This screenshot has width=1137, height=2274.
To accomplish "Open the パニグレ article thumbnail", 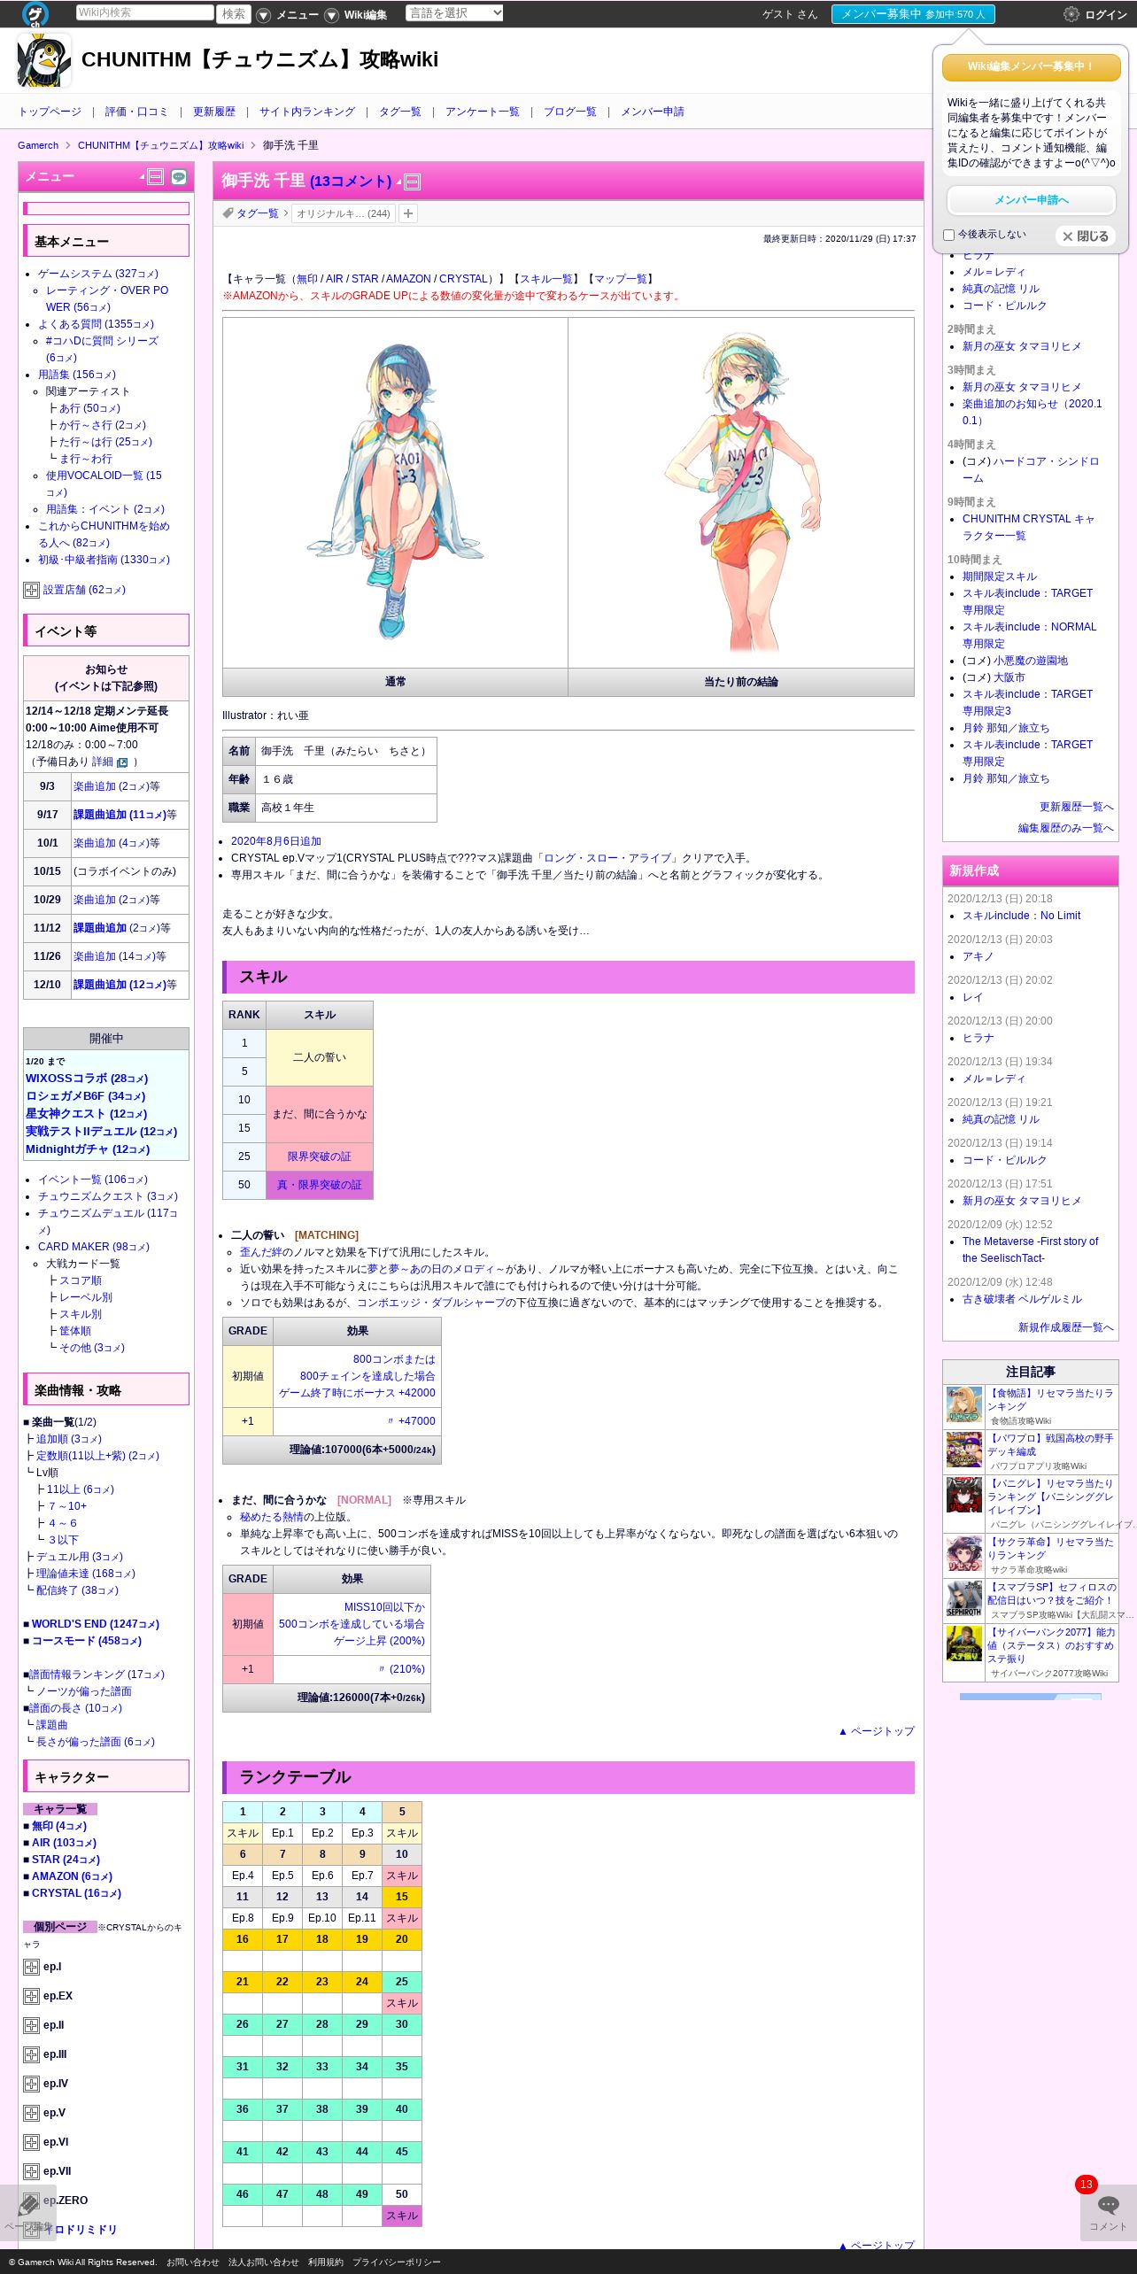I will [x=964, y=1495].
